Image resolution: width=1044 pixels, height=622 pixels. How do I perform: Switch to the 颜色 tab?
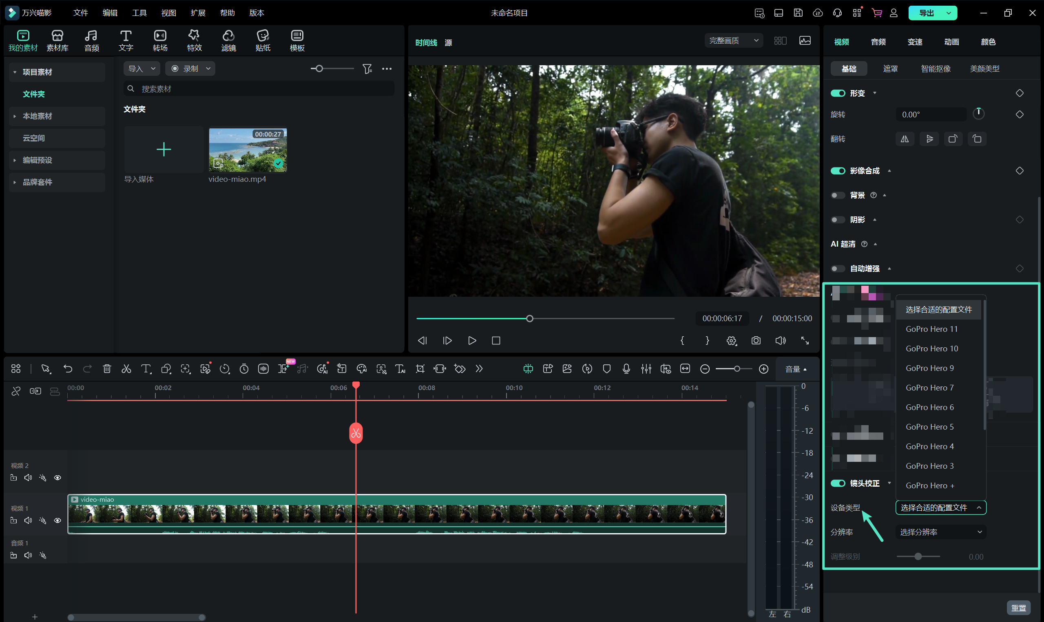[x=988, y=42]
